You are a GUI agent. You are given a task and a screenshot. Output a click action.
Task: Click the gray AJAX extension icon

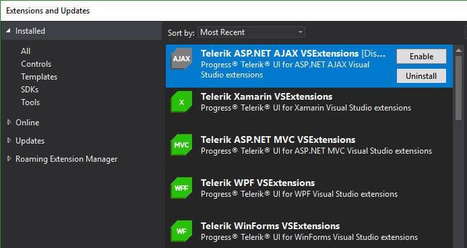[x=181, y=59]
